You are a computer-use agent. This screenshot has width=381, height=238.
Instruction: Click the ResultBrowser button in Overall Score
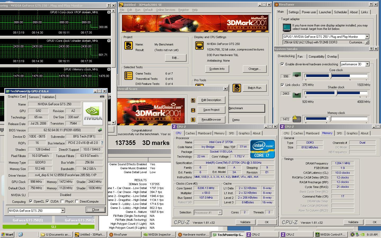pos(211,120)
